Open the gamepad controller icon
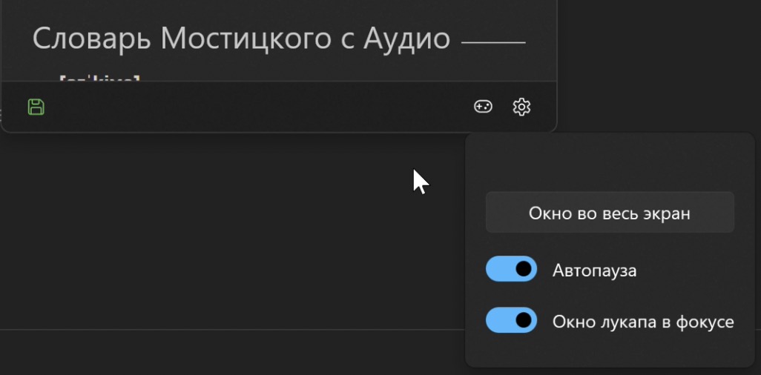The image size is (761, 375). (x=483, y=106)
